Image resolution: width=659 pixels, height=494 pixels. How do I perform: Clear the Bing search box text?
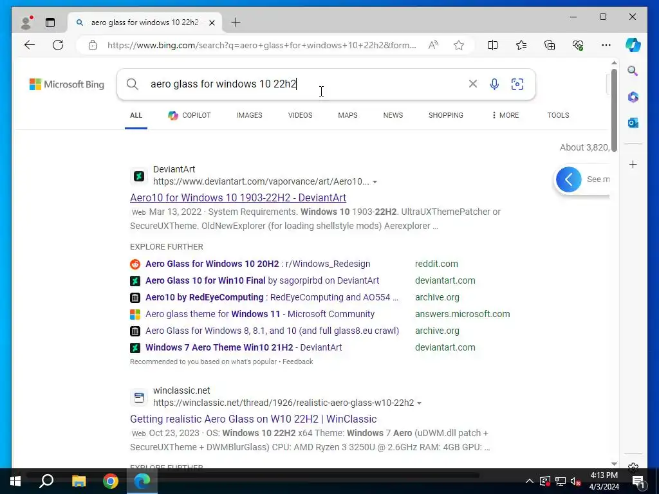tap(473, 84)
